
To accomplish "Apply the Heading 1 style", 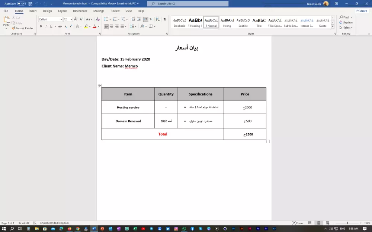I will coord(195,22).
